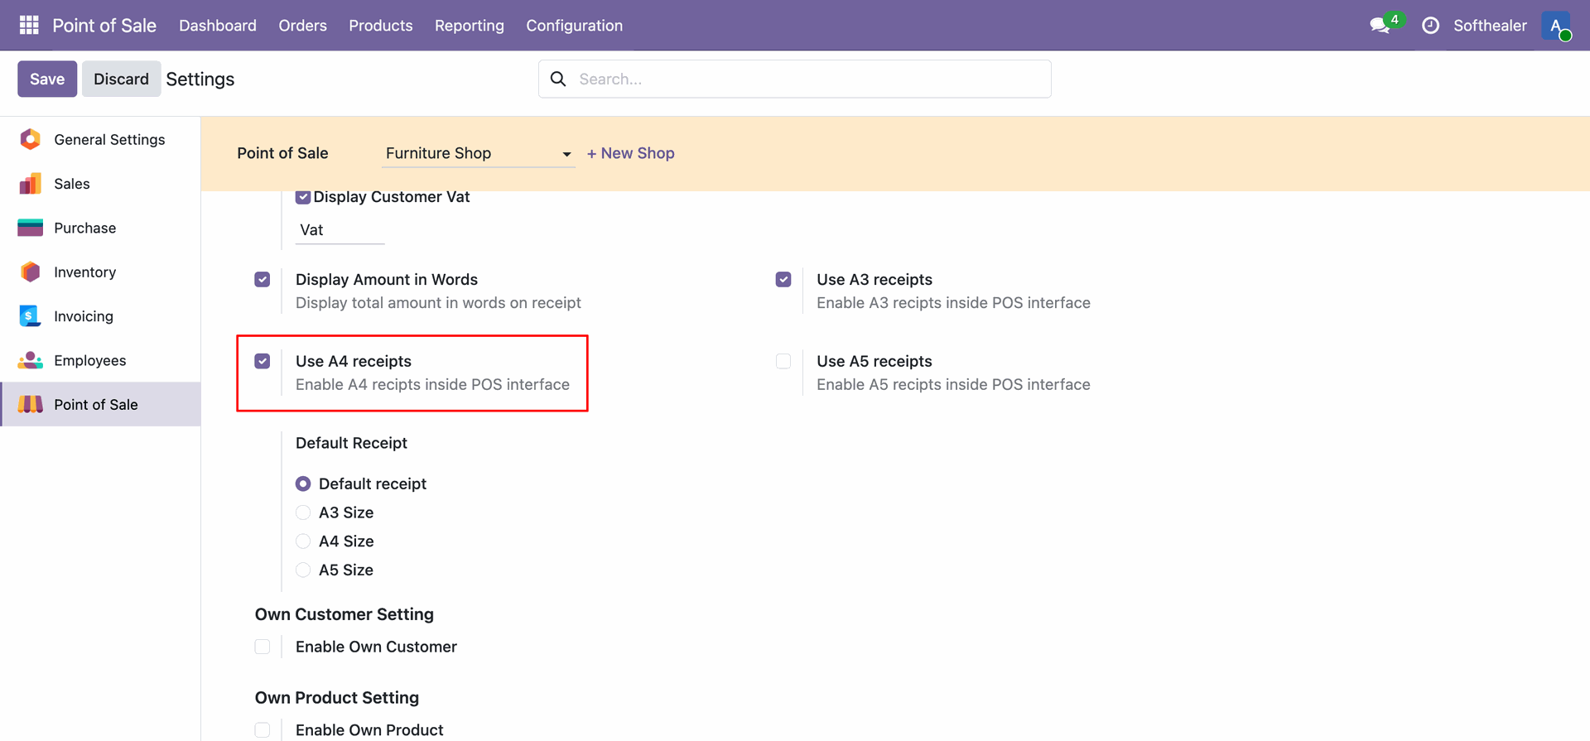1590x741 pixels.
Task: Toggle Display Amount in Words checkbox
Action: coord(263,280)
